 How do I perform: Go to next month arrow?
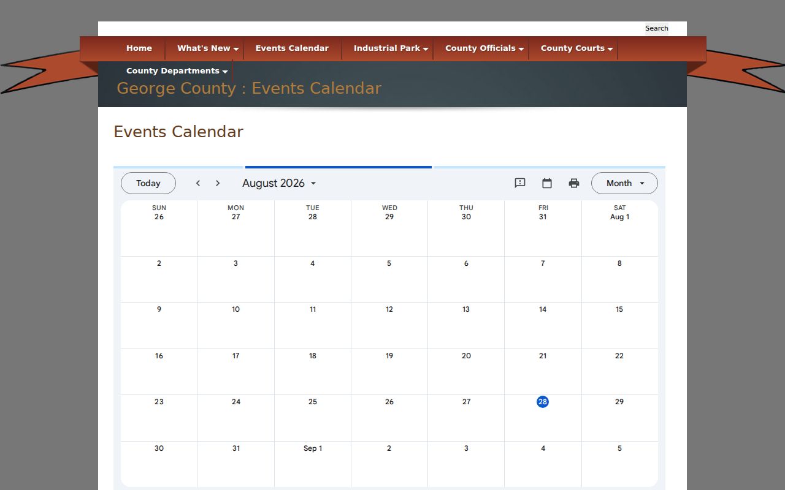[218, 183]
